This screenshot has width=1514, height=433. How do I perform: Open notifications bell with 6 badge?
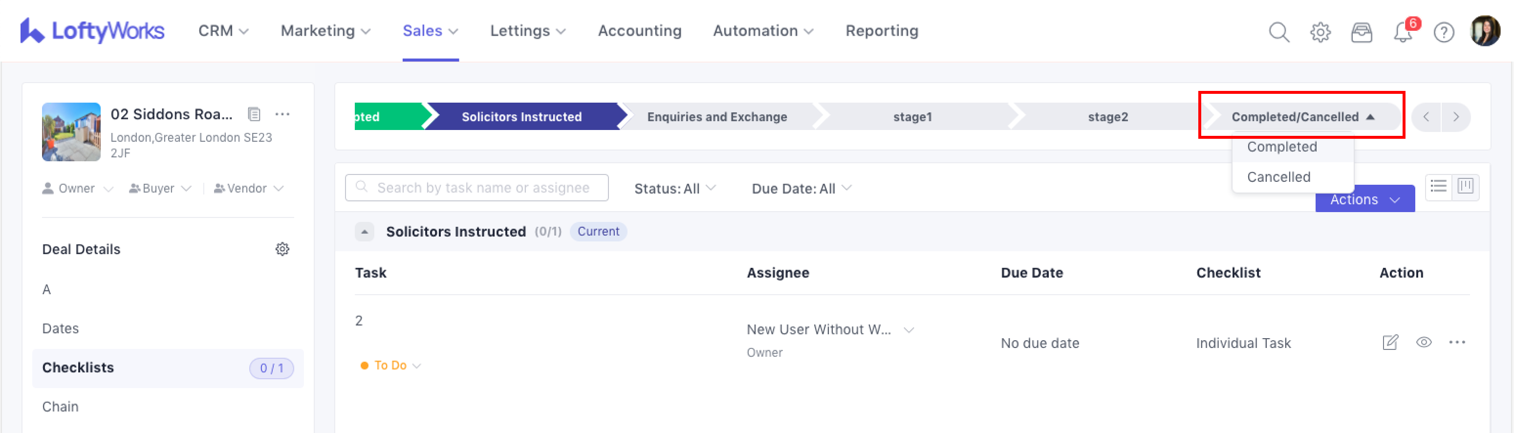pyautogui.click(x=1402, y=32)
